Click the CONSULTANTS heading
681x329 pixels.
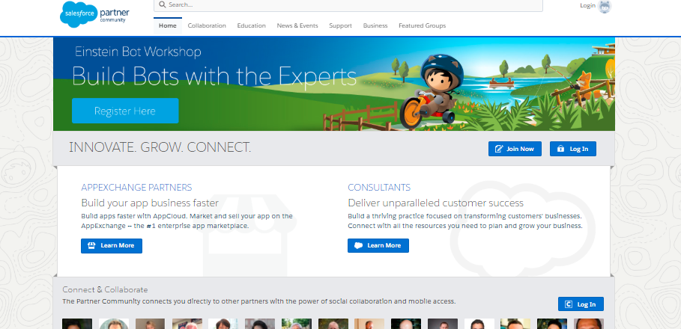point(379,188)
